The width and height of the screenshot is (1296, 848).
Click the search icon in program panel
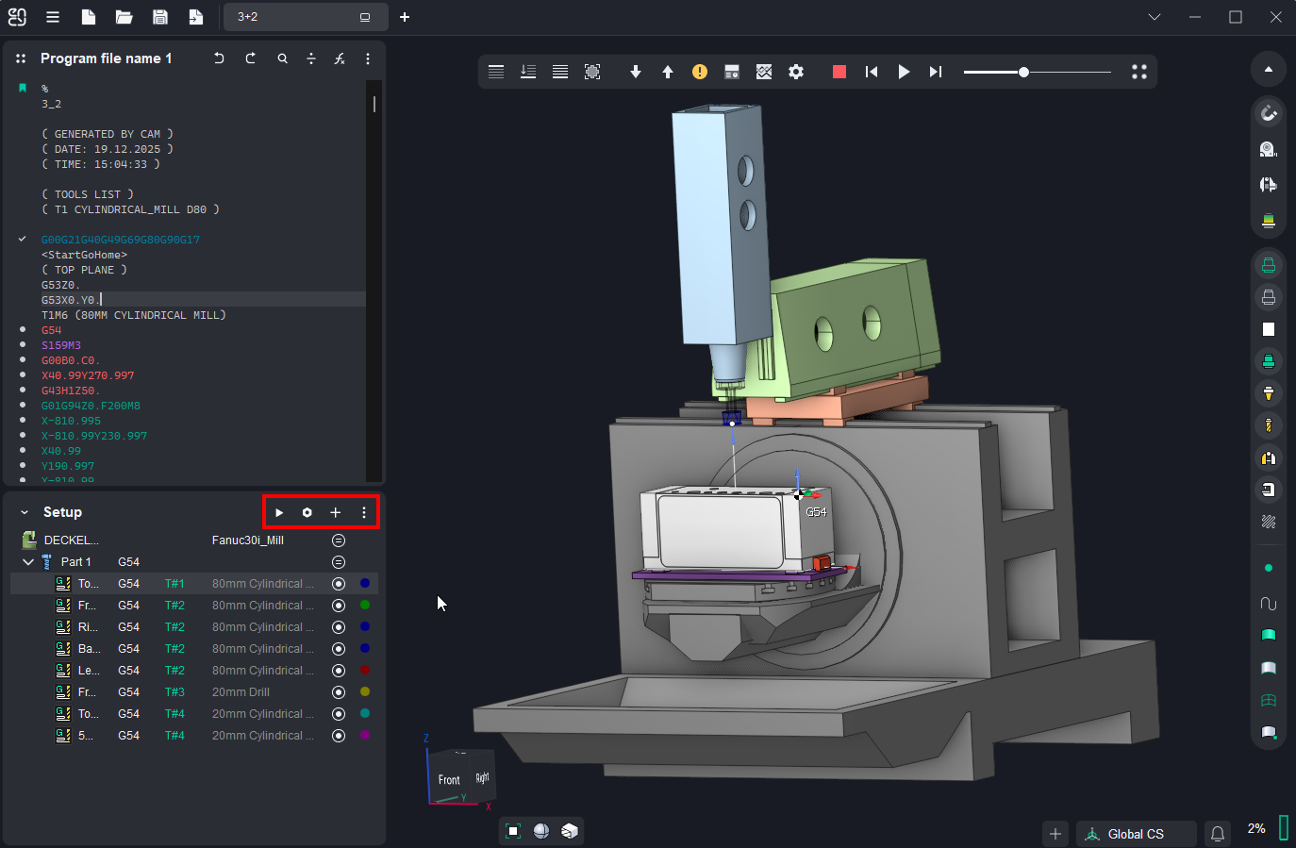pyautogui.click(x=282, y=58)
